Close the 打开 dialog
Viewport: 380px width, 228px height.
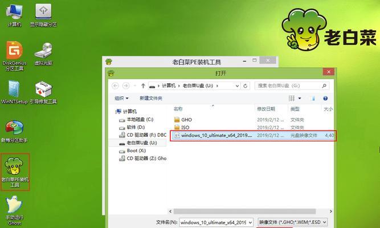pyautogui.click(x=328, y=72)
